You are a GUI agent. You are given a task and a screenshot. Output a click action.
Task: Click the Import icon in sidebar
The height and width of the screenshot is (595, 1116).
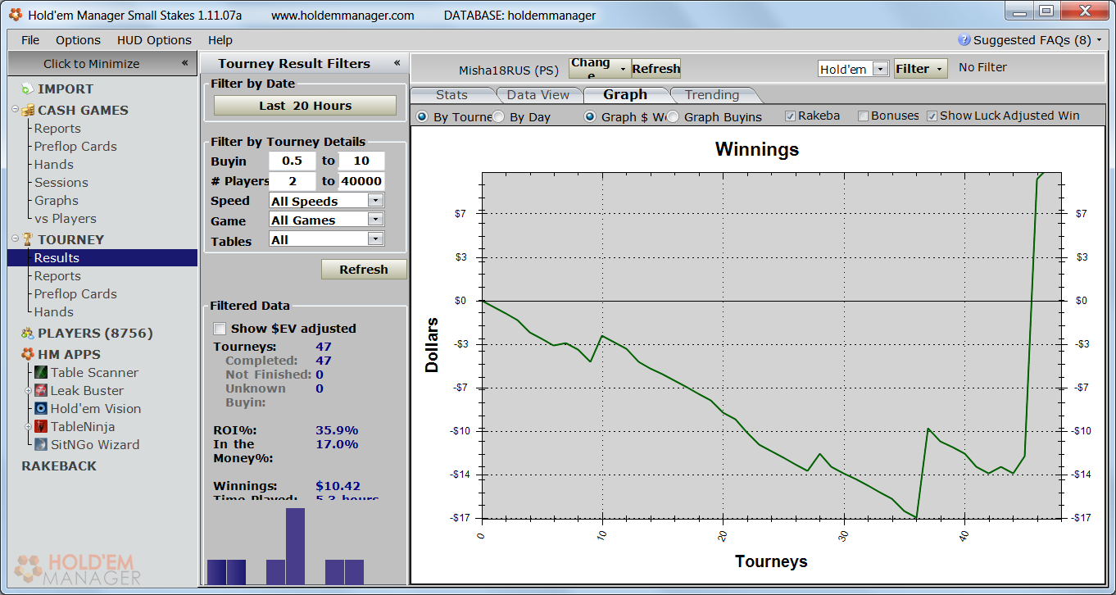click(28, 89)
